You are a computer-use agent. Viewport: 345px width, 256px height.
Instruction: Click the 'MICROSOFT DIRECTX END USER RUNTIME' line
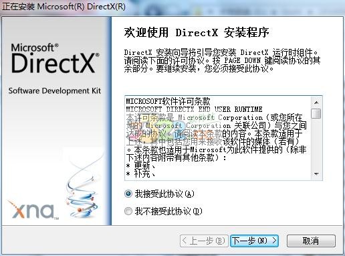(194, 109)
